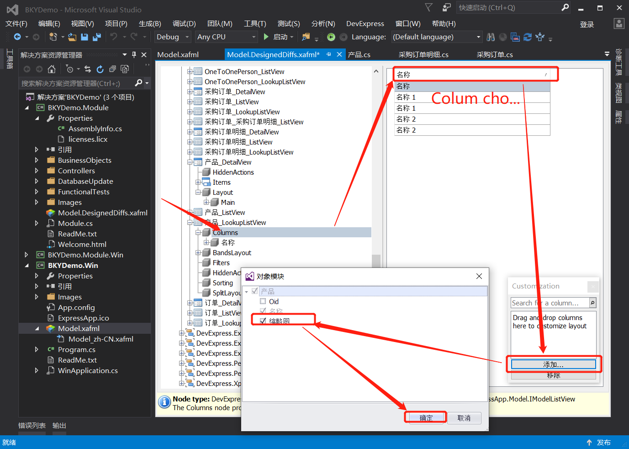This screenshot has width=629, height=449.
Task: Collapse the BKYDemo.Module project node
Action: [26, 108]
